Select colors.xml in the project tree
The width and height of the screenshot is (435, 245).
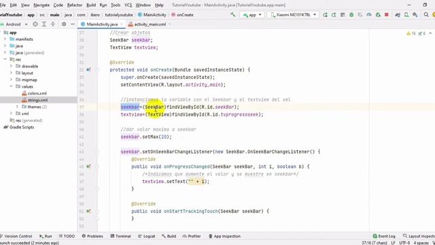tap(37, 93)
